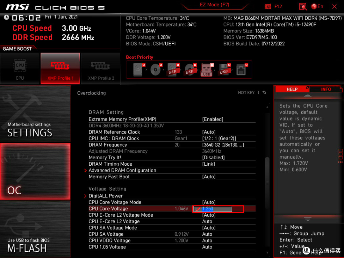The width and height of the screenshot is (344, 258).
Task: Select the hard disk boot device icon
Action: tap(139, 69)
